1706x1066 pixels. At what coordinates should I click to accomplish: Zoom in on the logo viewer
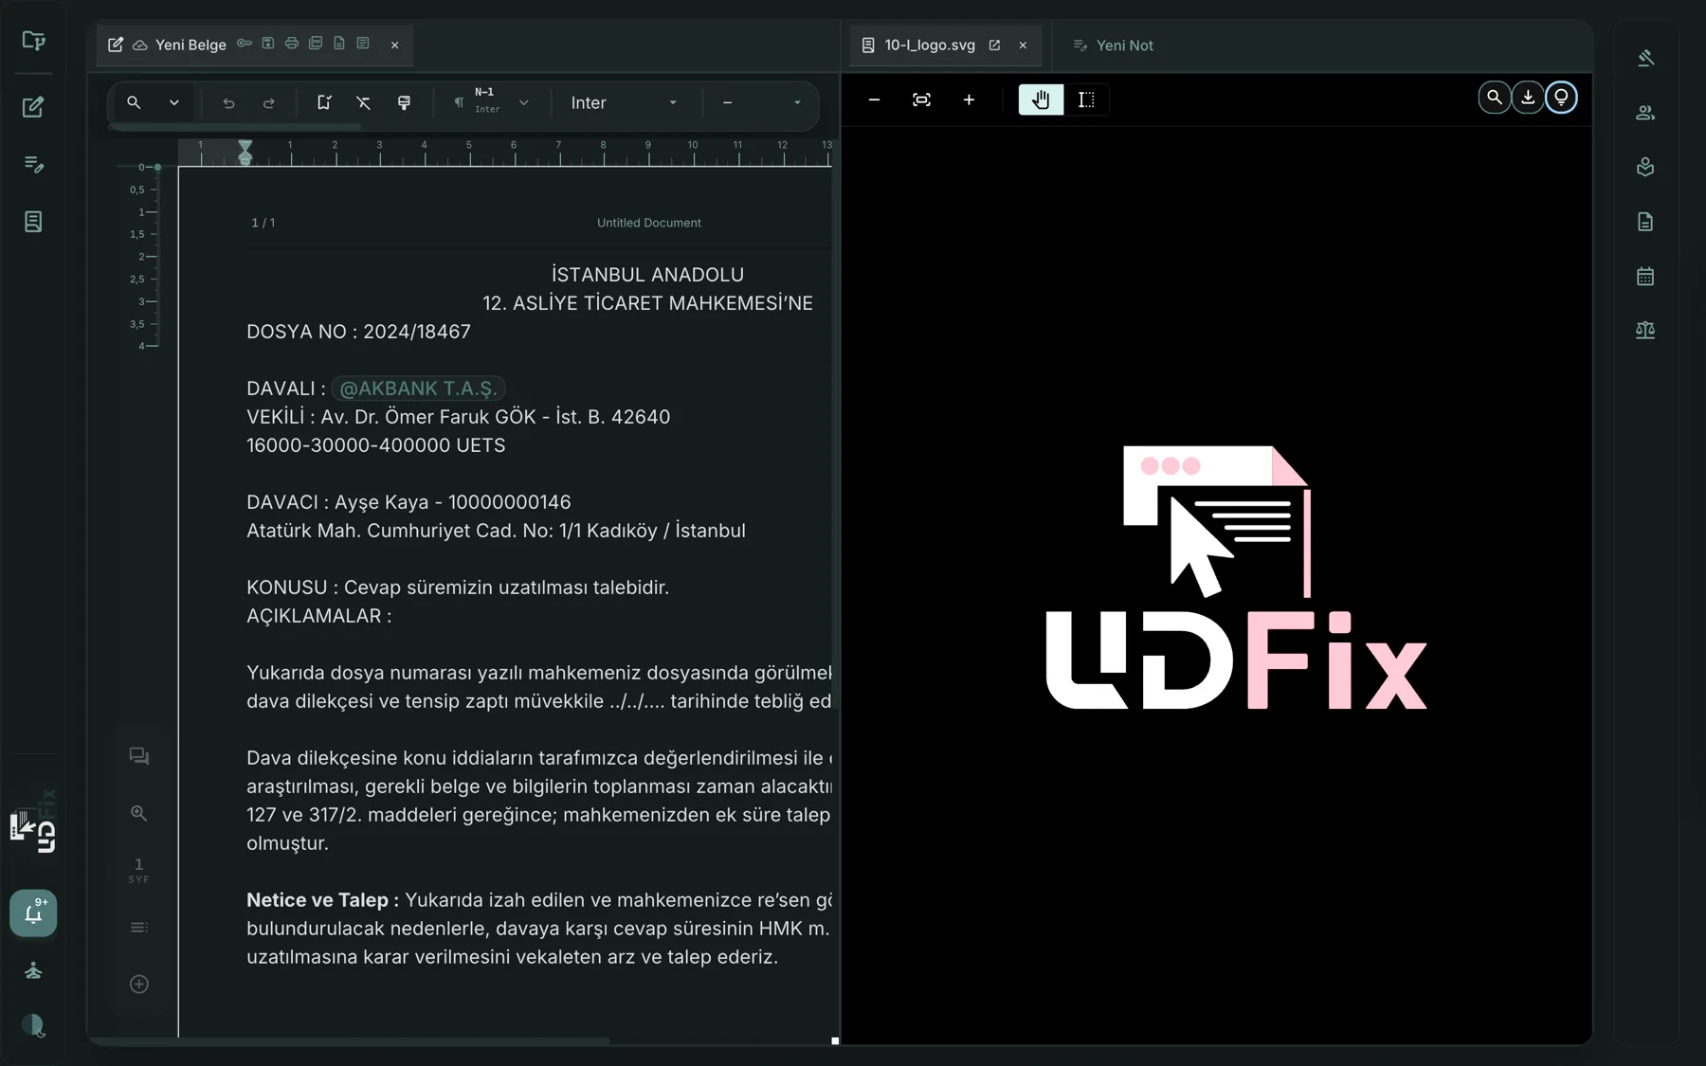(x=969, y=99)
